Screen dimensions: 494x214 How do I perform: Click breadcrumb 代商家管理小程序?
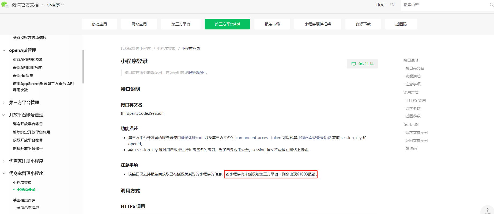(136, 48)
